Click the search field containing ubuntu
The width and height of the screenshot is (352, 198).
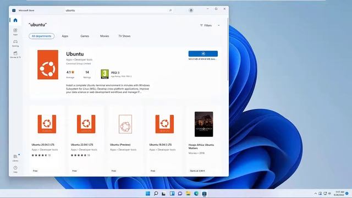pyautogui.click(x=119, y=10)
